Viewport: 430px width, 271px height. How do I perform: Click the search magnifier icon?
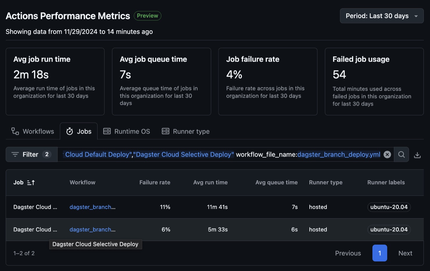(402, 154)
